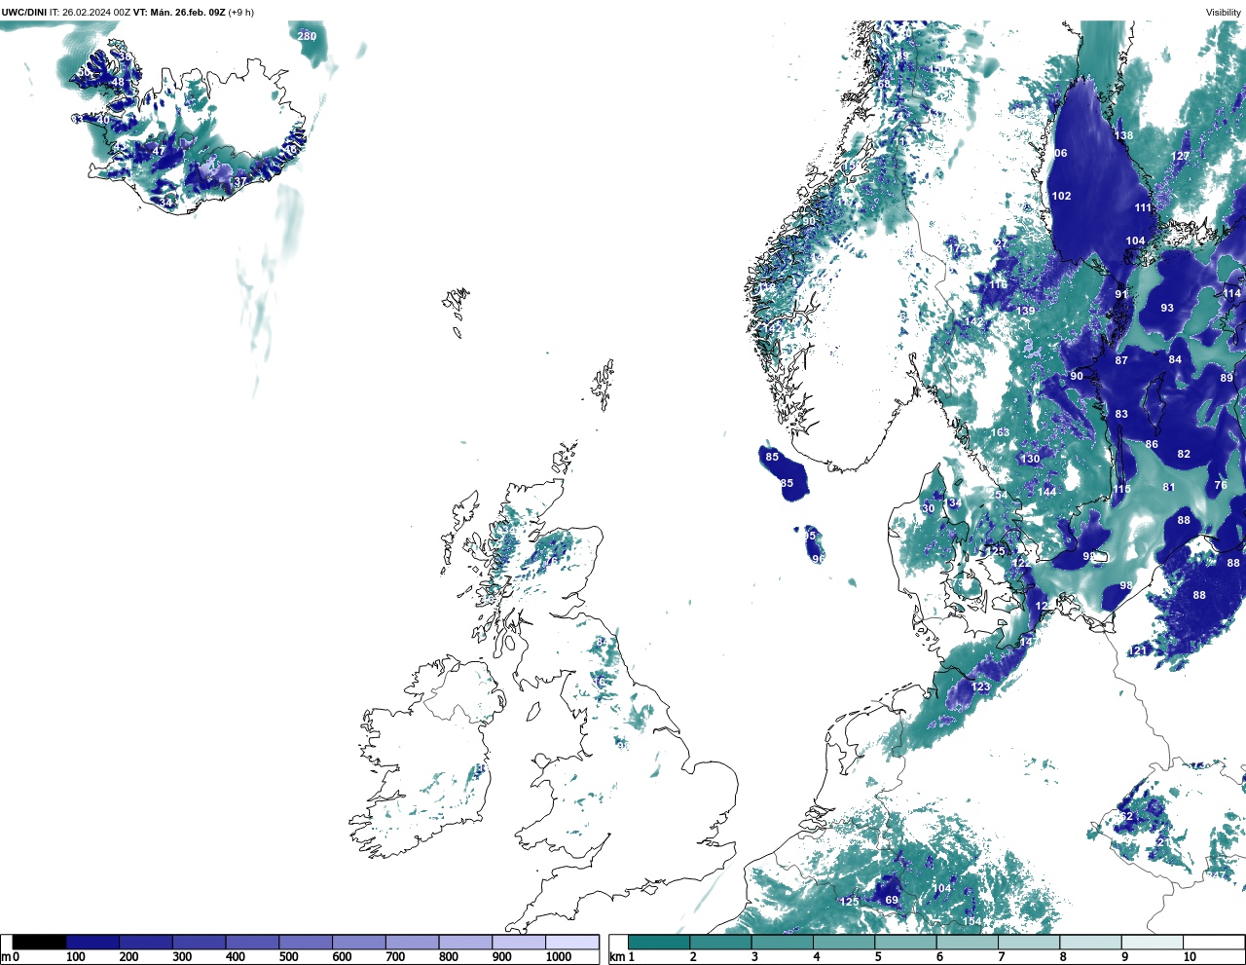Click the '254' visibility value
Image resolution: width=1246 pixels, height=965 pixels.
click(x=999, y=495)
